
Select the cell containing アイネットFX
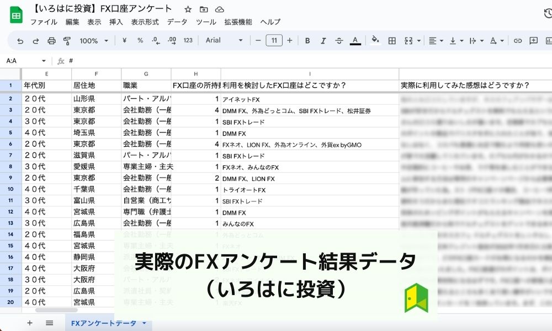coord(310,99)
